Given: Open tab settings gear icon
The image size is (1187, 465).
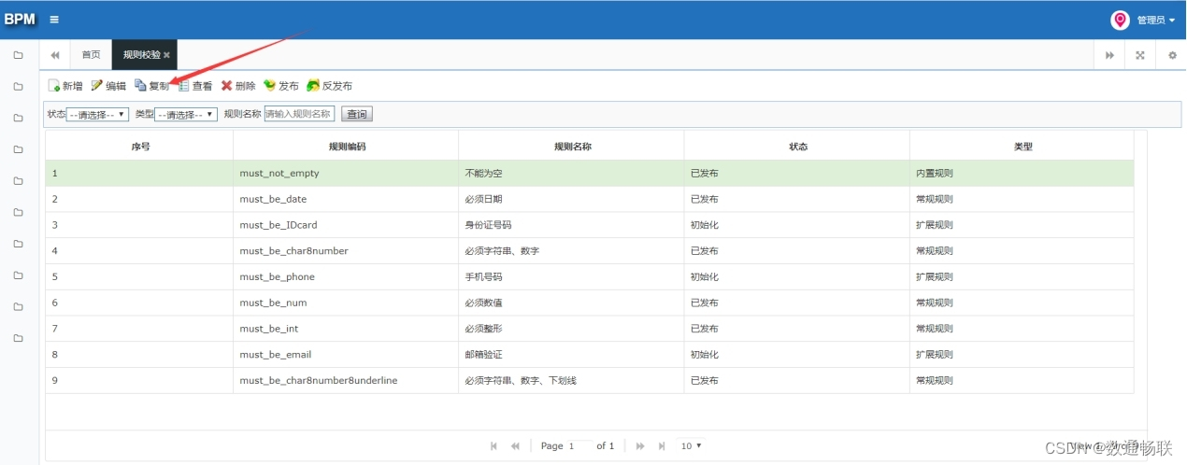Looking at the screenshot, I should (1172, 55).
